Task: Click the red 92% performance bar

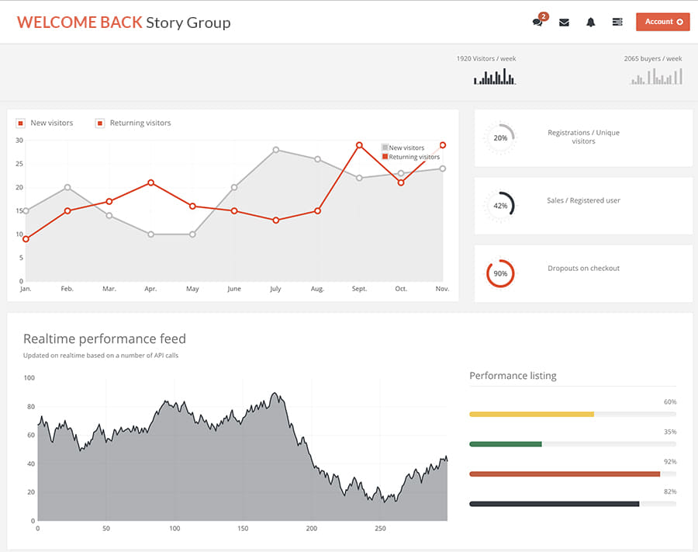Action: click(x=564, y=474)
